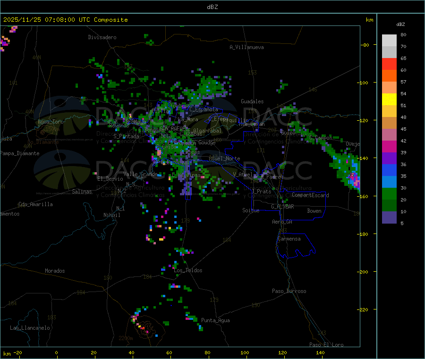
Task: Click the dBZ heading above the color legend
Action: (400, 25)
